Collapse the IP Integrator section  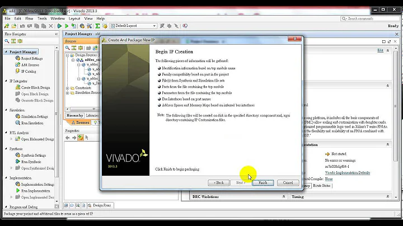pyautogui.click(x=6, y=81)
